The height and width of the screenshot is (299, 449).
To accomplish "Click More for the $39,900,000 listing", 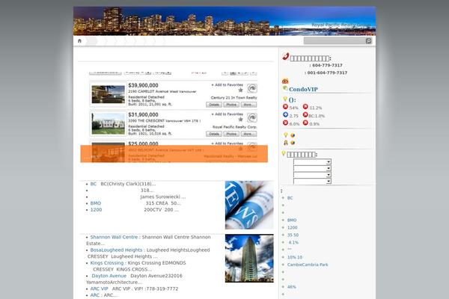I will click(248, 105).
